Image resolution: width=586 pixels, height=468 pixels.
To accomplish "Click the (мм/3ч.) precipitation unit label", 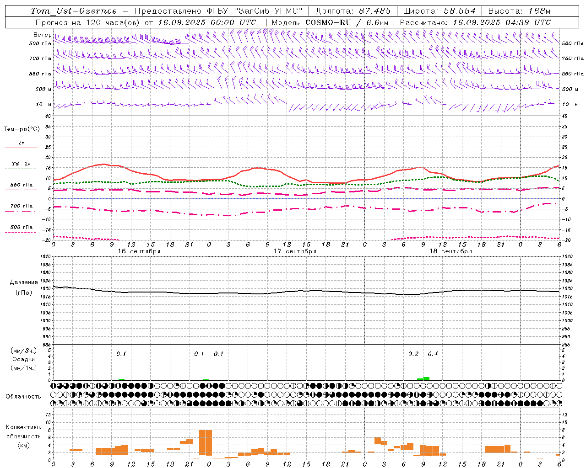I will (24, 351).
